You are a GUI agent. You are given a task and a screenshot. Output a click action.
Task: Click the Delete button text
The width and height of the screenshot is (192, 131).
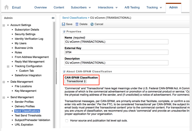coord(83,24)
